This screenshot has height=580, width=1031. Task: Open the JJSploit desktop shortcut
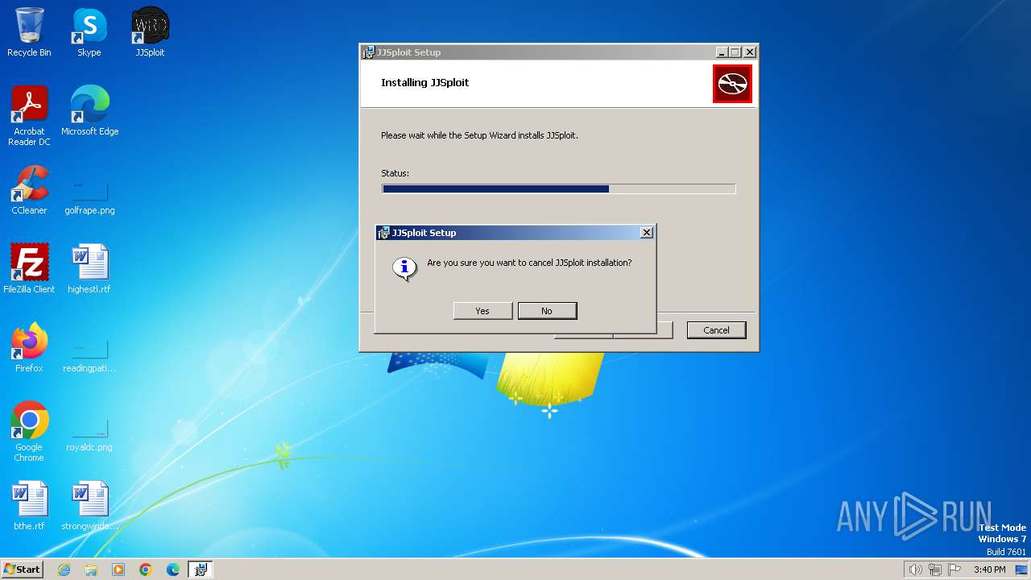point(150,32)
